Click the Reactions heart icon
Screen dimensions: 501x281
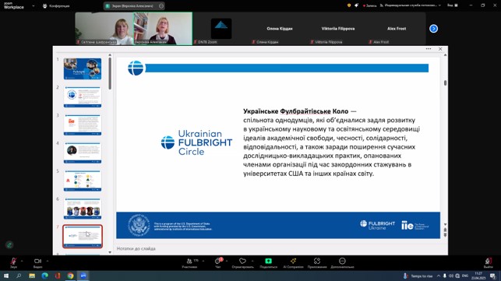point(242,262)
